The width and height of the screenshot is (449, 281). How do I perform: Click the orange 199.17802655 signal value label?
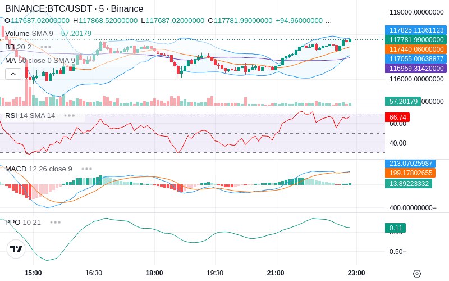(x=410, y=173)
